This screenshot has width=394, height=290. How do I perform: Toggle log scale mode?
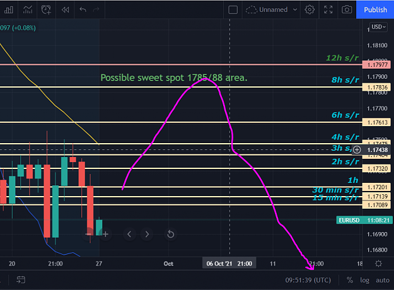364,280
